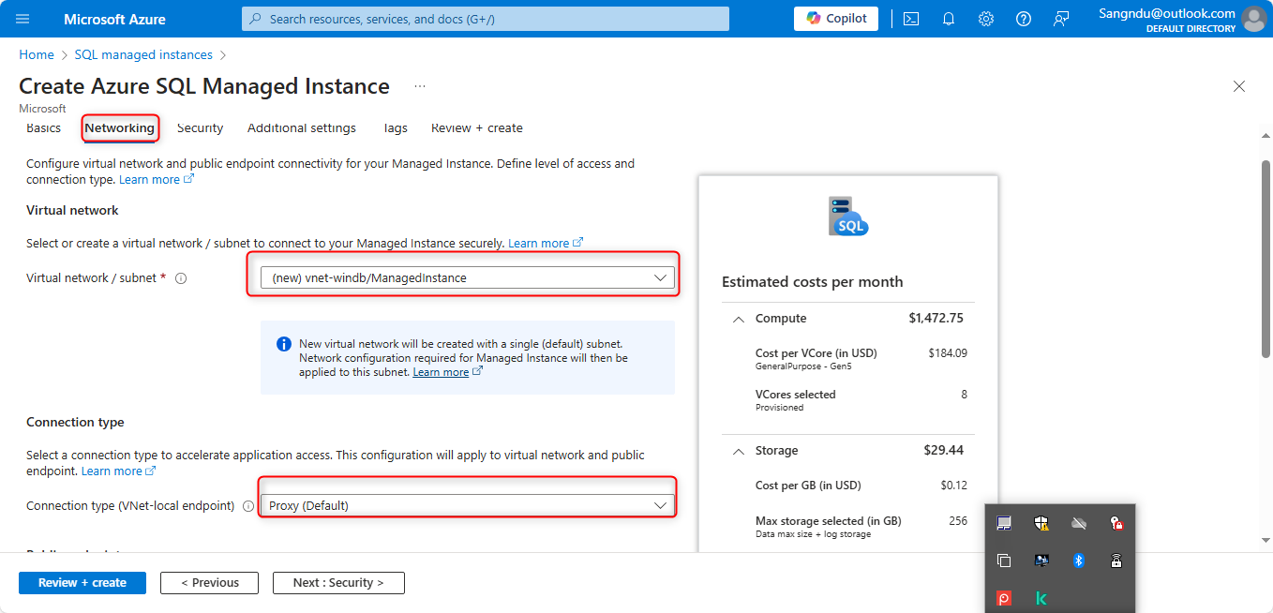Open Learn more link under Connection type
The height and width of the screenshot is (613, 1273).
click(119, 471)
